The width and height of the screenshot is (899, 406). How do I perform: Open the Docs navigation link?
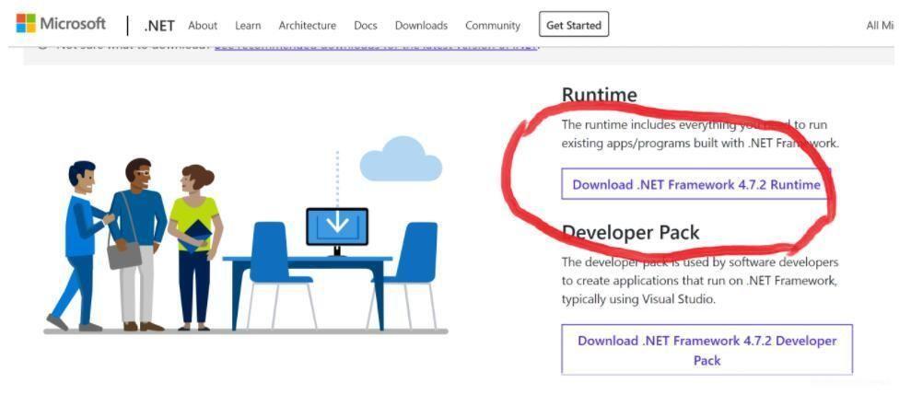pyautogui.click(x=366, y=26)
